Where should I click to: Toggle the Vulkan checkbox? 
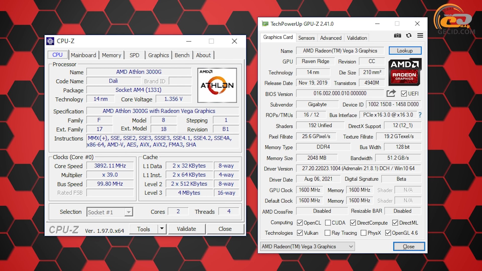point(299,233)
